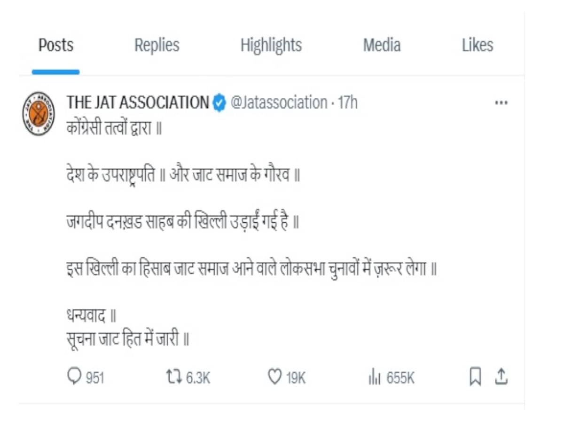Screen dimensions: 564x423
Task: Like the post with the heart icon
Action: pyautogui.click(x=274, y=377)
